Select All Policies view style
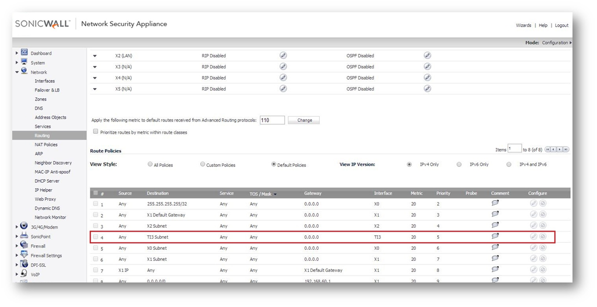Screen dimensions: 597x307 point(150,164)
